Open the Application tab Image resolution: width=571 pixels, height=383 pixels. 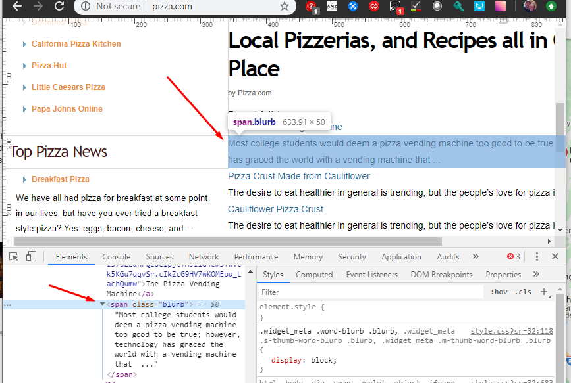(x=401, y=257)
